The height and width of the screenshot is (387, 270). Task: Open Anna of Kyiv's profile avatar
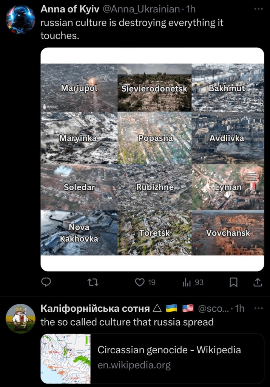20,19
